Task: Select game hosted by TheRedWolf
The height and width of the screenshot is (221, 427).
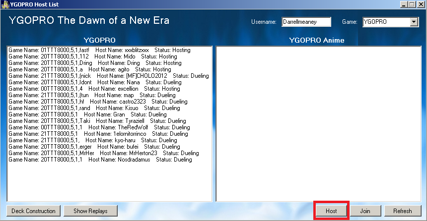Action: [x=109, y=127]
